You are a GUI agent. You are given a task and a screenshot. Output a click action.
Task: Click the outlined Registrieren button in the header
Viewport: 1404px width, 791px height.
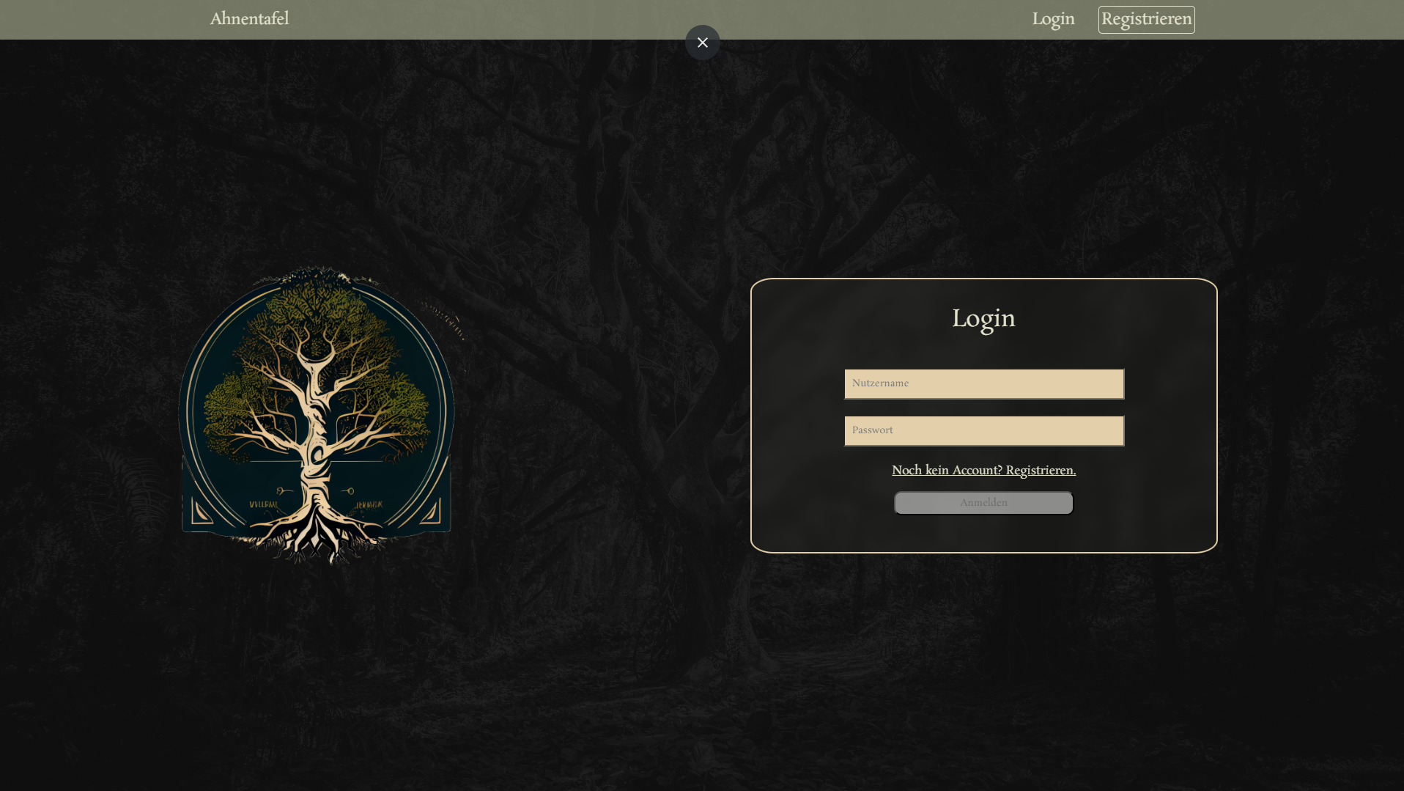[x=1146, y=20]
